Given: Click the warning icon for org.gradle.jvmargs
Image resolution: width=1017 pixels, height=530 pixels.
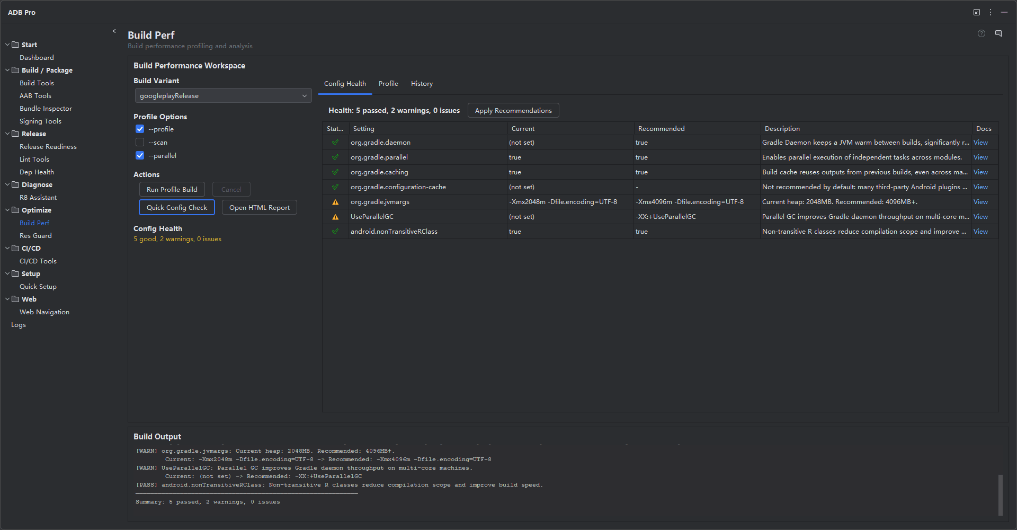Looking at the screenshot, I should point(335,202).
